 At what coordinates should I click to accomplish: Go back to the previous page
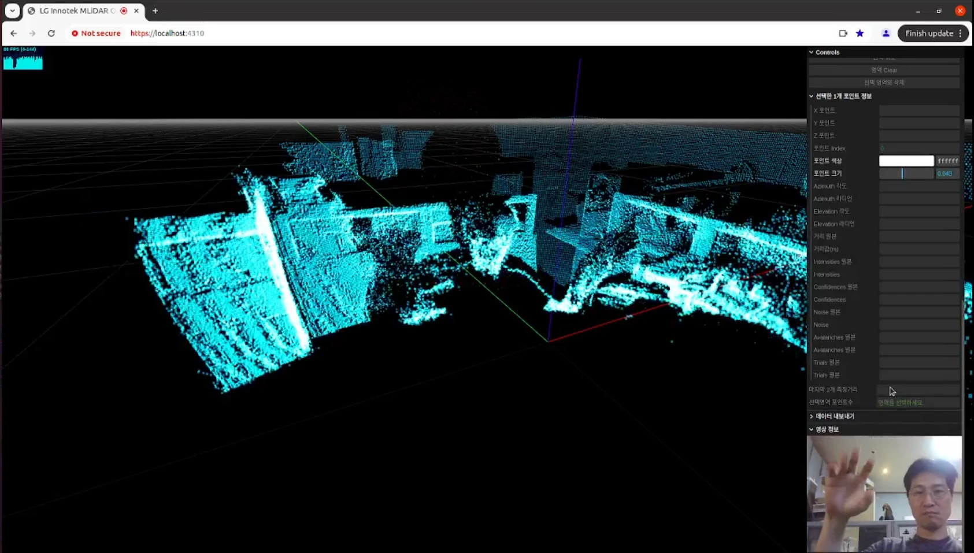pos(13,34)
